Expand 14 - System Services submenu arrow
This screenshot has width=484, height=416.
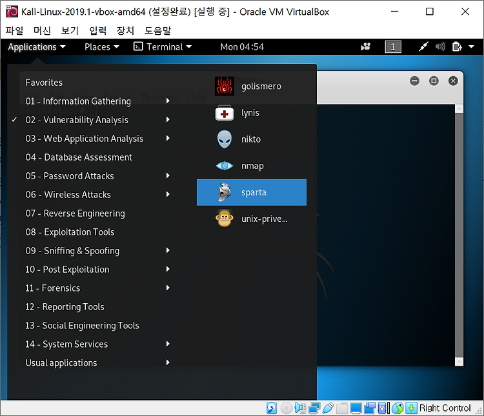[x=168, y=344]
